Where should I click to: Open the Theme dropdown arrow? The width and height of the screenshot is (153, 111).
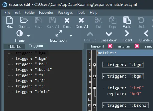point(28,36)
